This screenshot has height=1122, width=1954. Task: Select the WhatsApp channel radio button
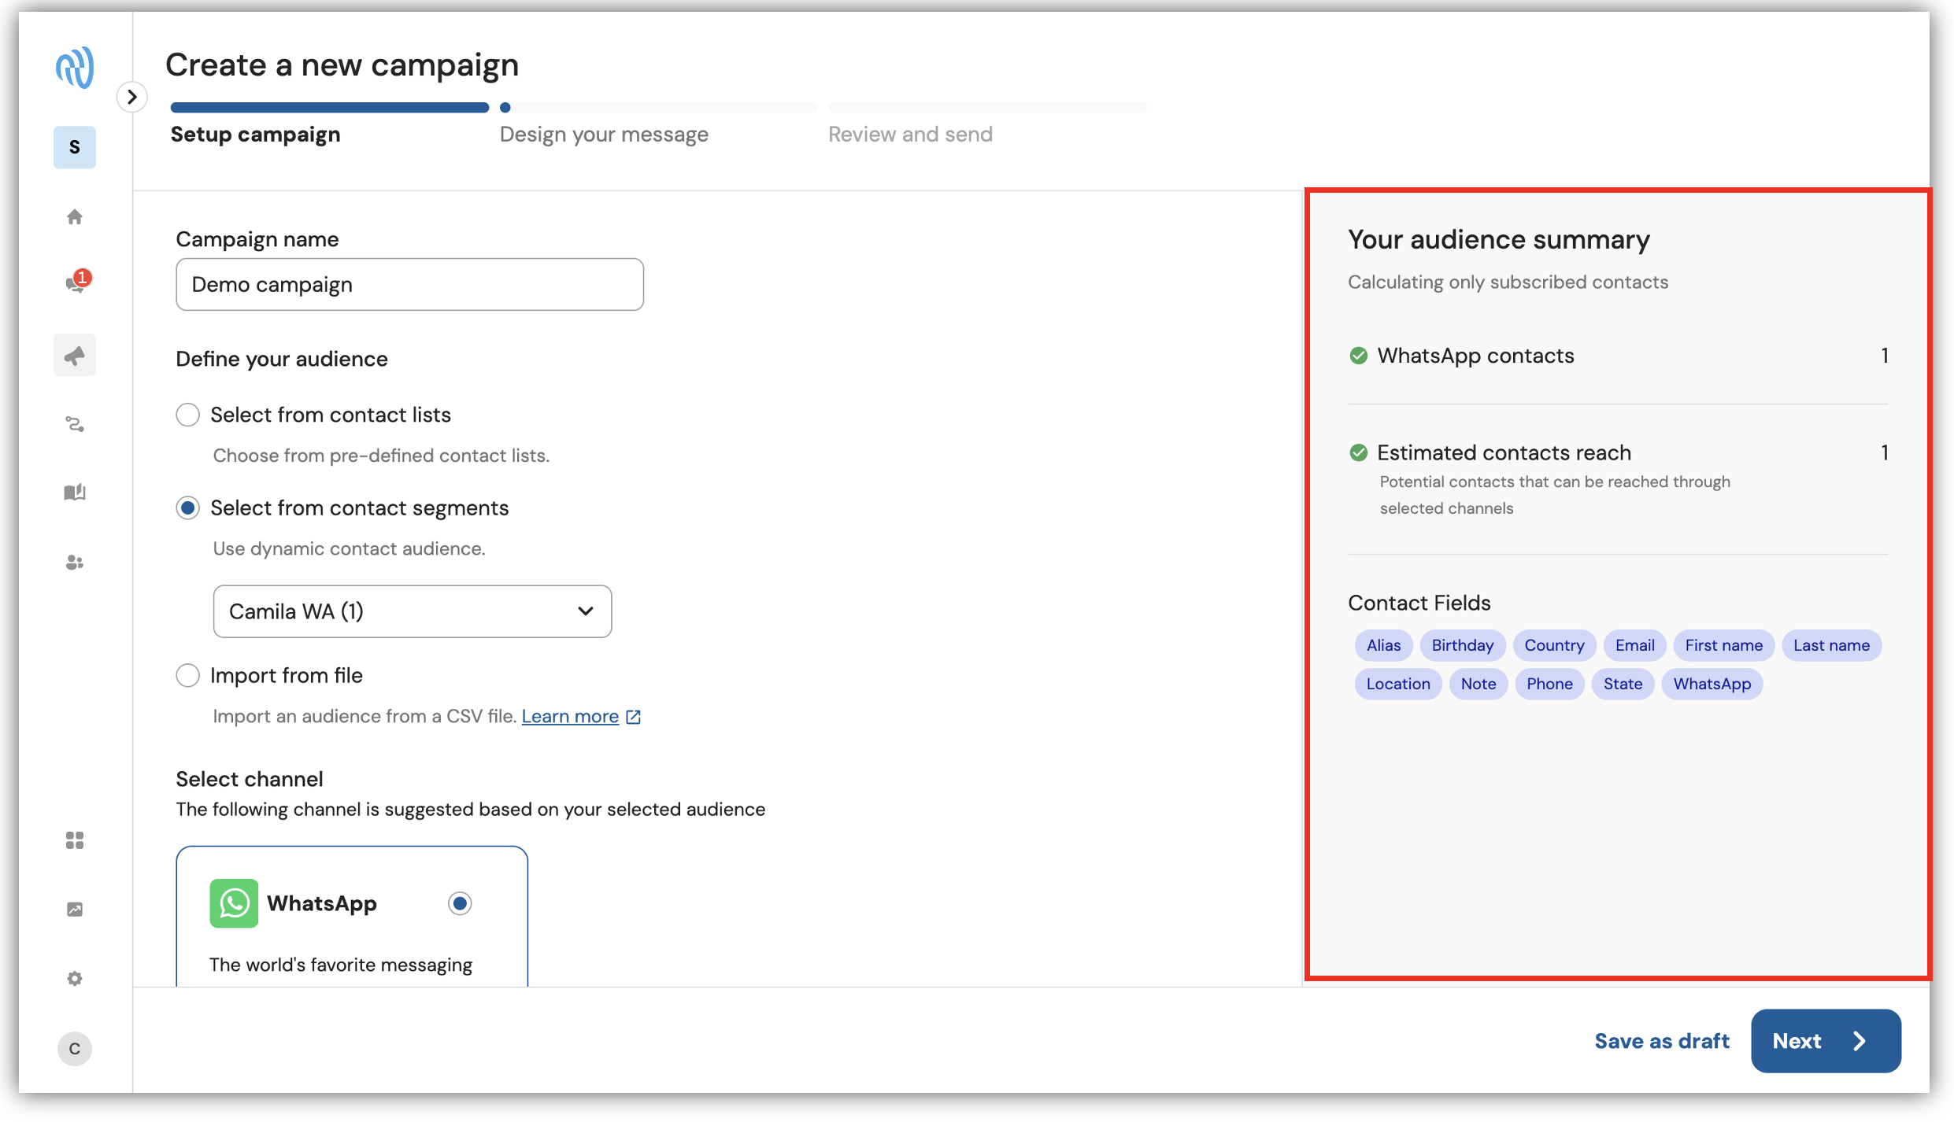pyautogui.click(x=460, y=903)
